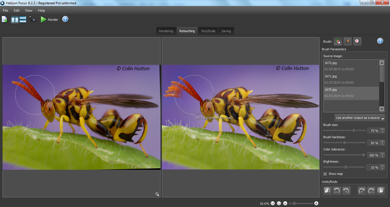Open 'Use another output as a source' dropdown
The width and height of the screenshot is (390, 207).
(x=360, y=118)
